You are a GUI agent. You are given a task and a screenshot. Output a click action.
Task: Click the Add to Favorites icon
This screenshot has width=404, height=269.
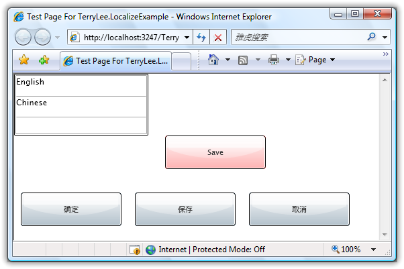44,60
